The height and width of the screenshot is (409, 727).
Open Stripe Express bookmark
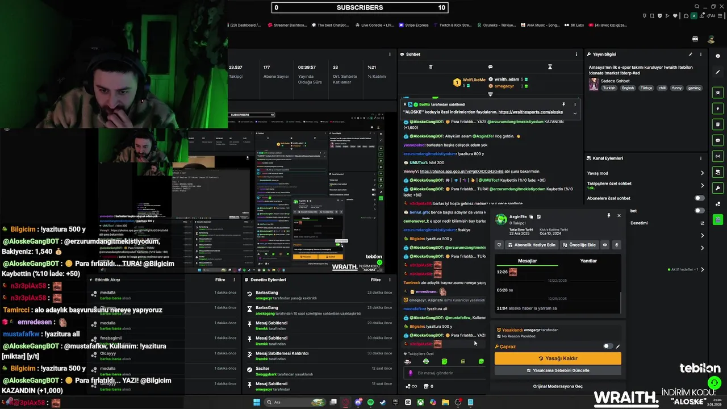click(413, 25)
